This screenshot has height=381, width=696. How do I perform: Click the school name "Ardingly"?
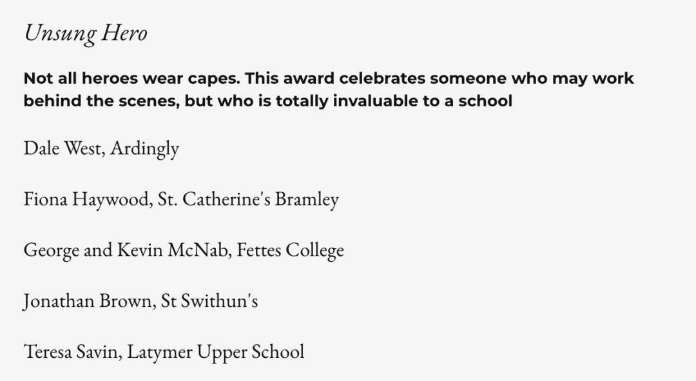145,149
